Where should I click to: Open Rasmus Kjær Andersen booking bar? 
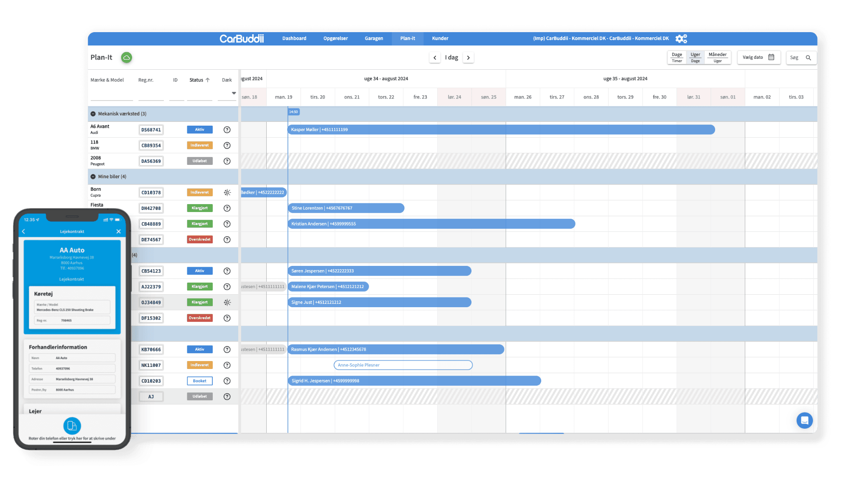(x=396, y=349)
